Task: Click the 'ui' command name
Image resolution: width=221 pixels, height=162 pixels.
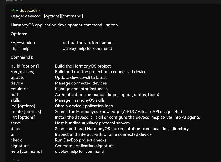Action: pos(12,134)
